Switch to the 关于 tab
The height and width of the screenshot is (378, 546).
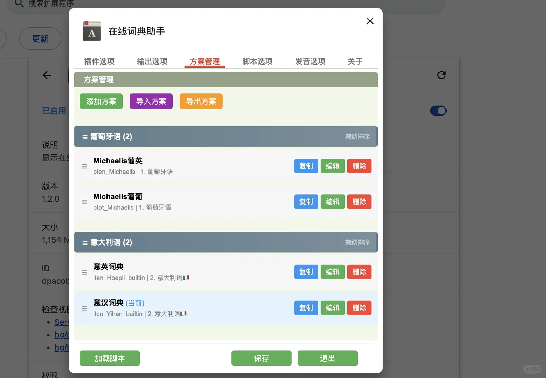354,61
